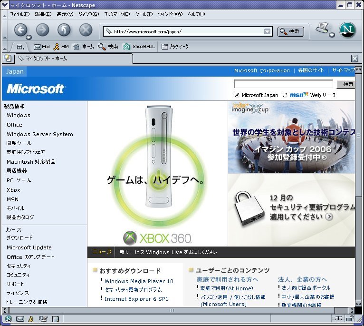Open the Xbox sidebar link
364x326 pixels.
pyautogui.click(x=13, y=190)
